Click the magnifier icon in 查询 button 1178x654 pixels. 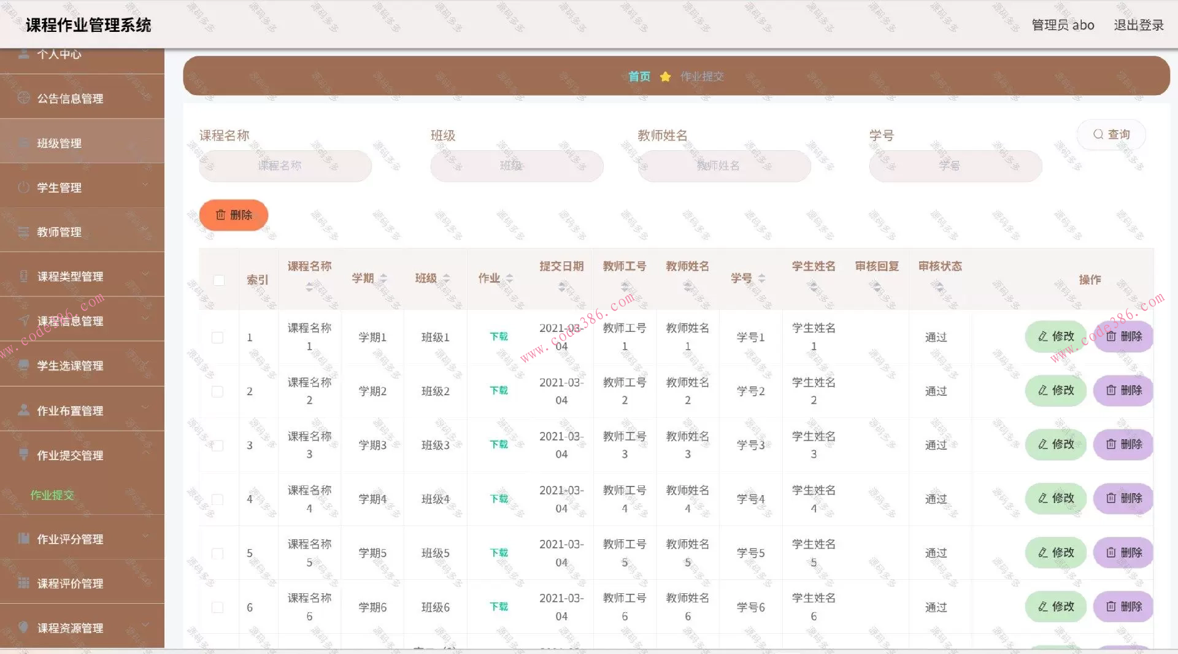coord(1098,134)
